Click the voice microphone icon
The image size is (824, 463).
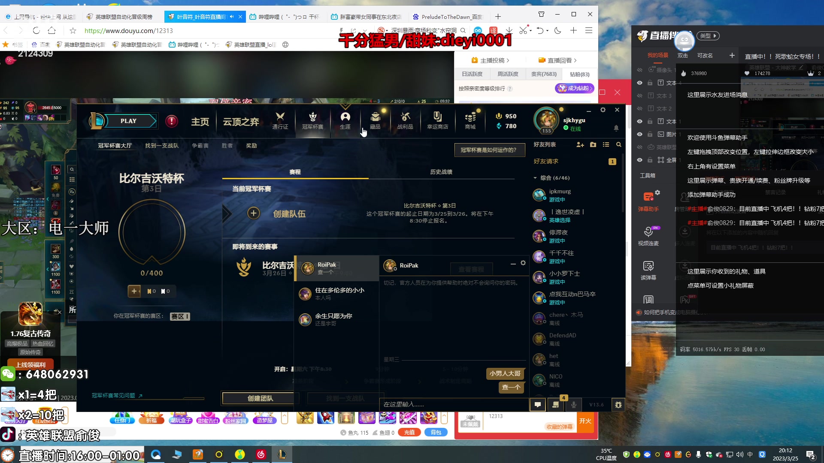coord(574,404)
